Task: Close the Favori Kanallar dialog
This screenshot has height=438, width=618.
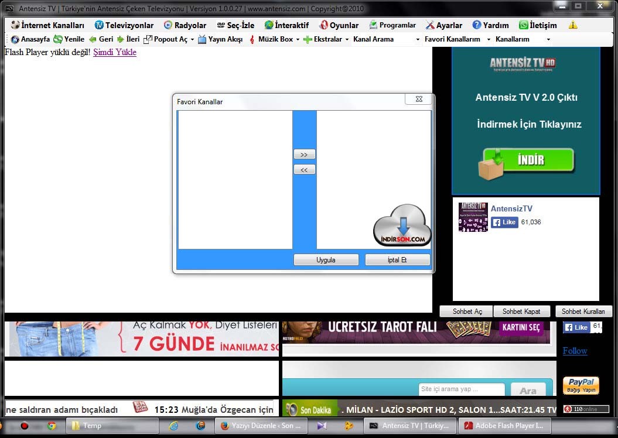Action: [x=419, y=99]
